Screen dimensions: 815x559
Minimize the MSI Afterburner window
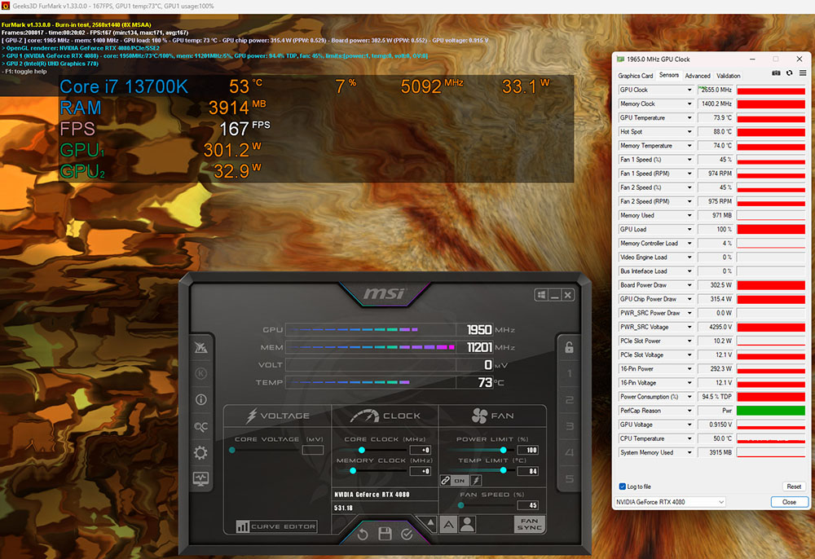click(554, 295)
